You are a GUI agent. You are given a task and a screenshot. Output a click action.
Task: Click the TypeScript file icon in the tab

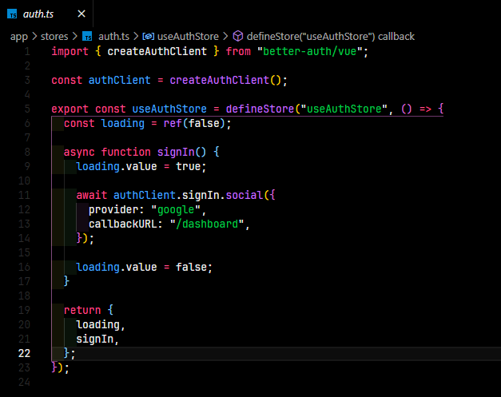click(x=12, y=14)
